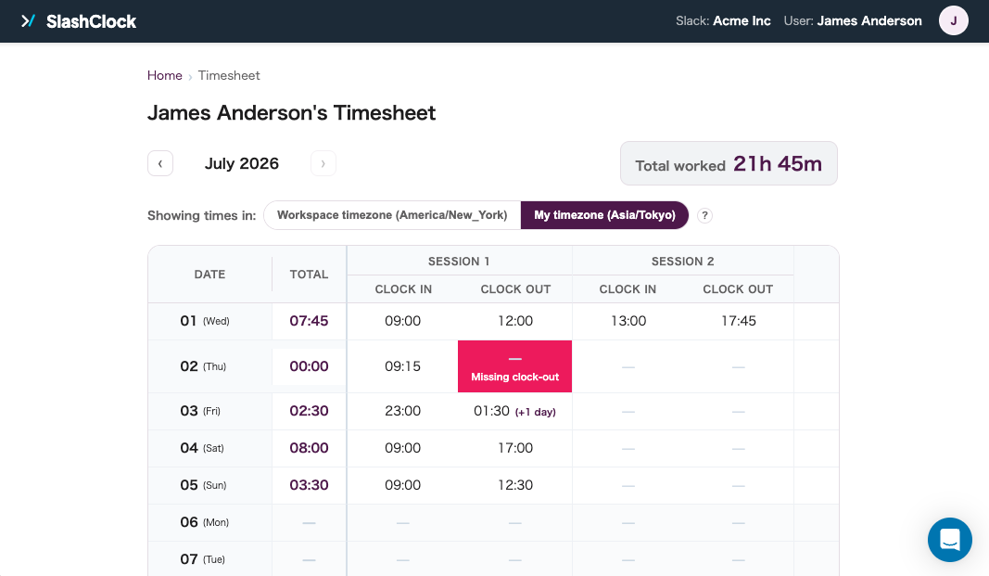Click the Total worked 21h 45m box

(x=729, y=163)
